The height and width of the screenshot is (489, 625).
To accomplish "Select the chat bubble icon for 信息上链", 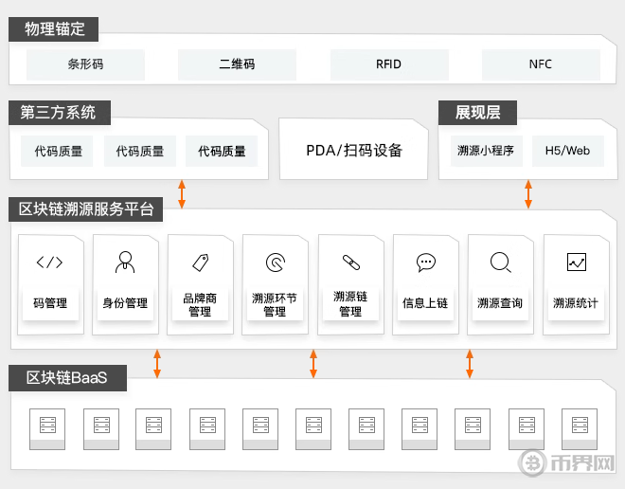I will tap(425, 263).
